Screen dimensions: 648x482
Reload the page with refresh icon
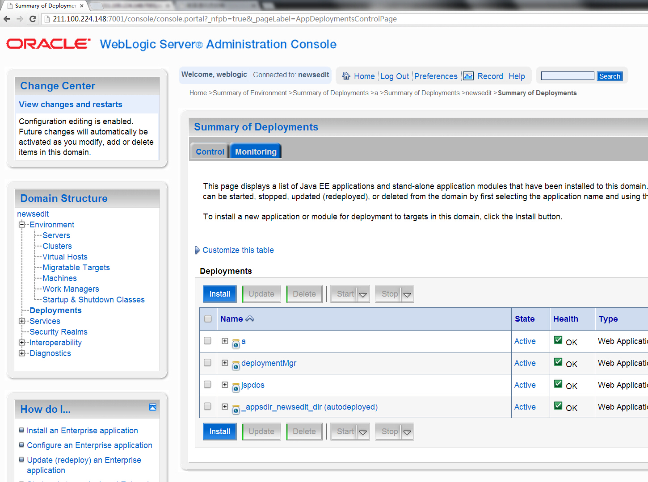33,19
